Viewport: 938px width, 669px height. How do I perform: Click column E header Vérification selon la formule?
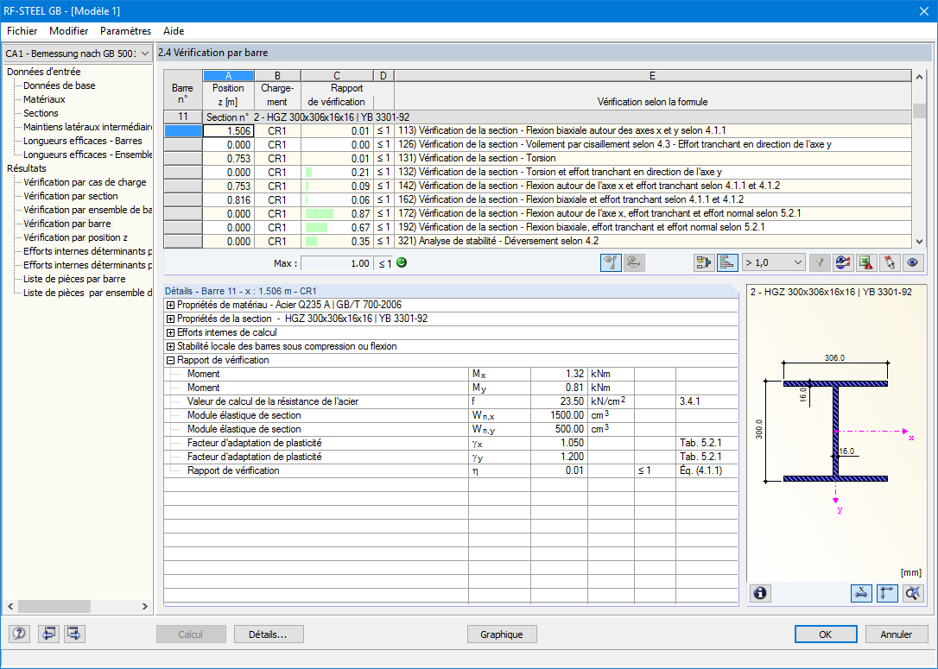pos(652,76)
